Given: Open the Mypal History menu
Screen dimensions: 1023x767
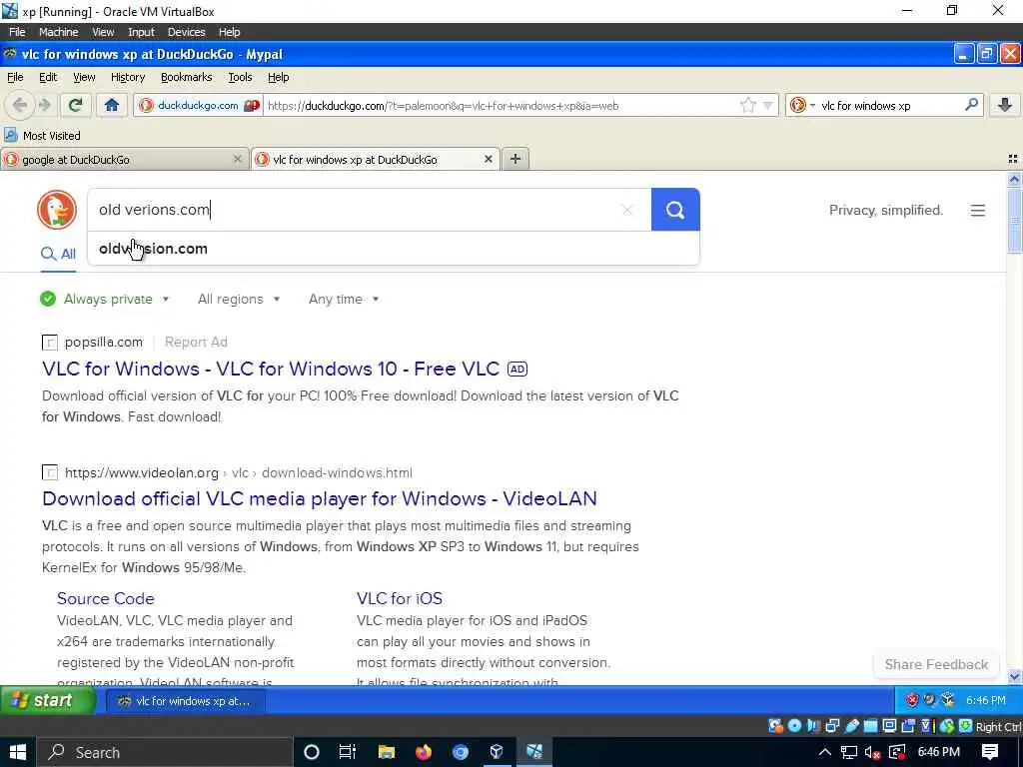Looking at the screenshot, I should click(128, 77).
